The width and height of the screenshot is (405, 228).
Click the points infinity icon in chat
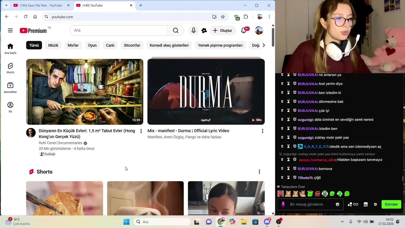click(353, 205)
